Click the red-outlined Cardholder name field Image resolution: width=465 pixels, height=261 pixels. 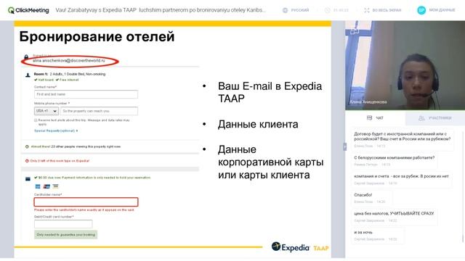click(86, 202)
